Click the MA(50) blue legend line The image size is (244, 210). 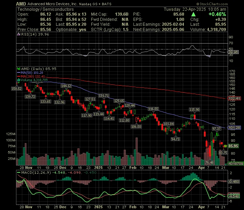click(19, 72)
